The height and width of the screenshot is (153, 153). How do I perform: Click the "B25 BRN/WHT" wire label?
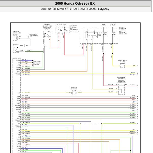point(26,132)
